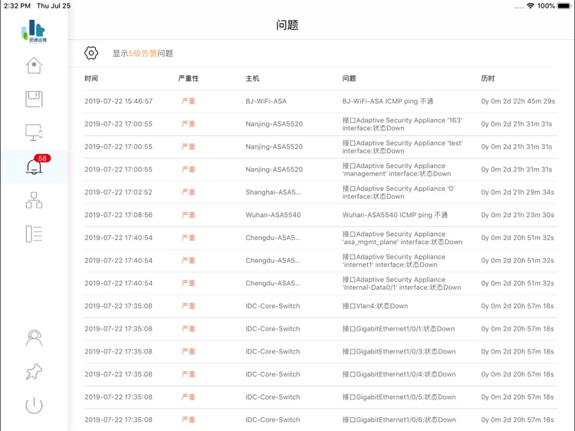Click duration 0y 0m 2d 21h 29m 34s
Viewport: 575px width, 431px height.
517,192
